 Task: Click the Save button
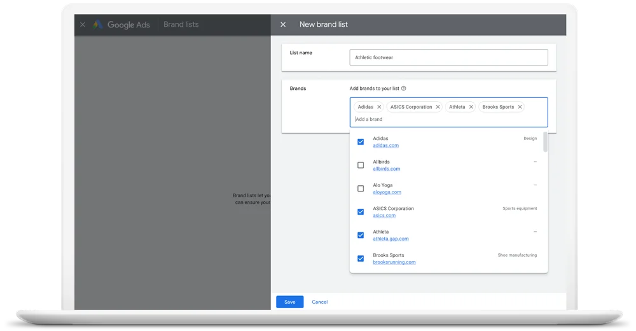[289, 302]
